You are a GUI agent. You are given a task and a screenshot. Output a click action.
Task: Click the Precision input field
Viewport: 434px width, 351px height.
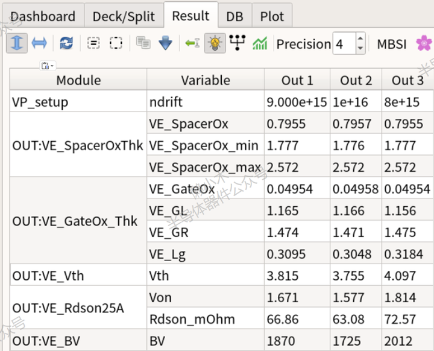[344, 43]
